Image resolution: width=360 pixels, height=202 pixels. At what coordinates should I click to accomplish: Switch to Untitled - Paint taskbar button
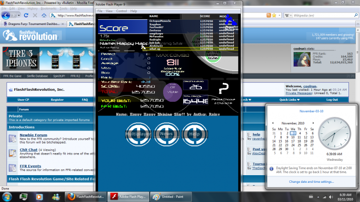click(x=170, y=197)
